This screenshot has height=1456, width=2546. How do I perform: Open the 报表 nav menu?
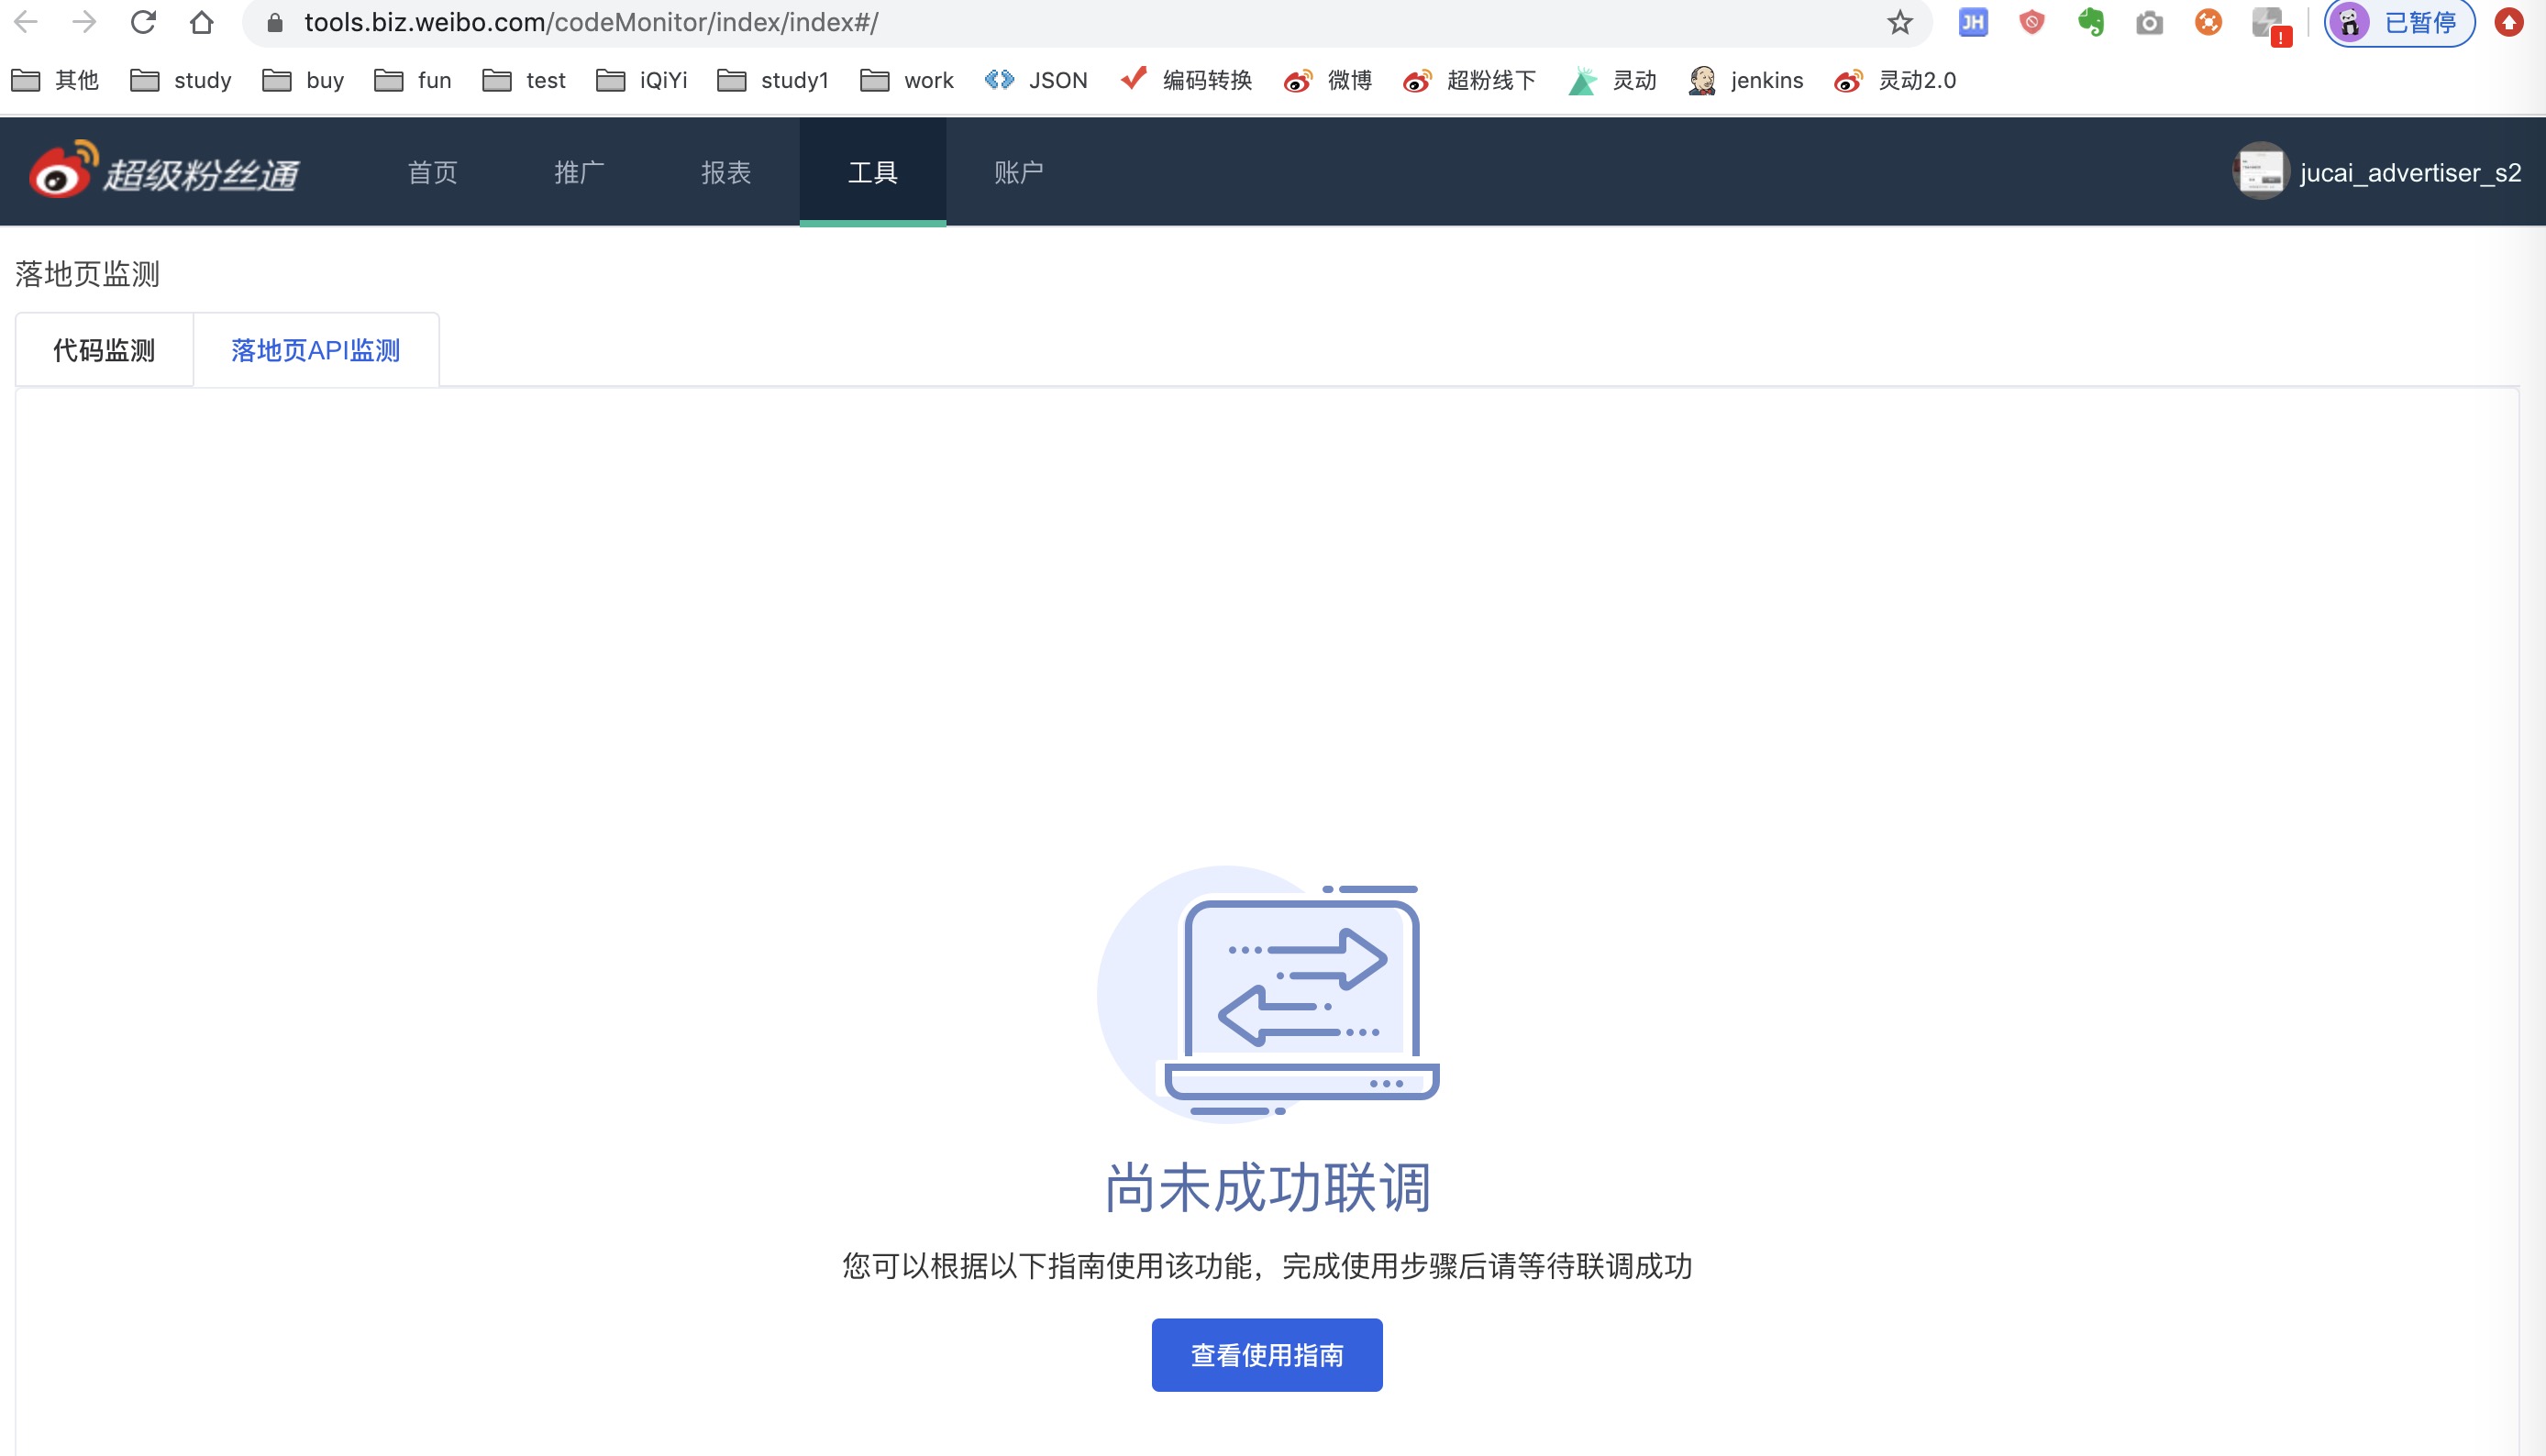tap(726, 172)
